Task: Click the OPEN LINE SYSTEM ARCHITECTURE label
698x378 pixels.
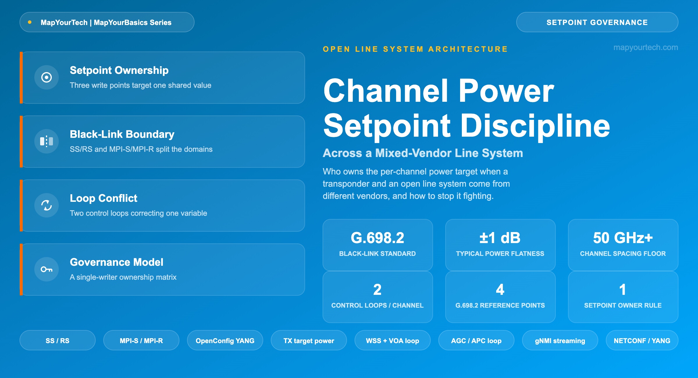Action: pos(415,49)
